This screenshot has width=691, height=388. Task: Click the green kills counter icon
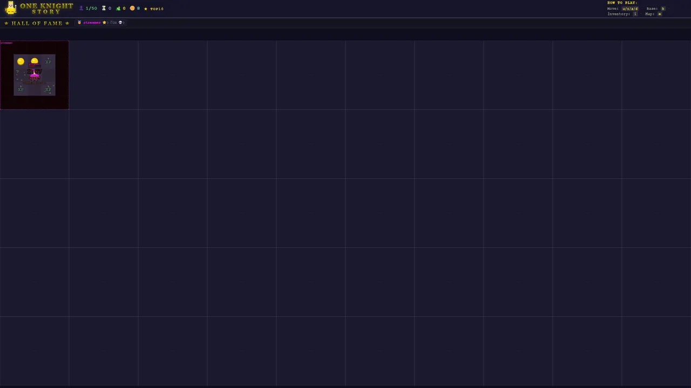[x=118, y=9]
